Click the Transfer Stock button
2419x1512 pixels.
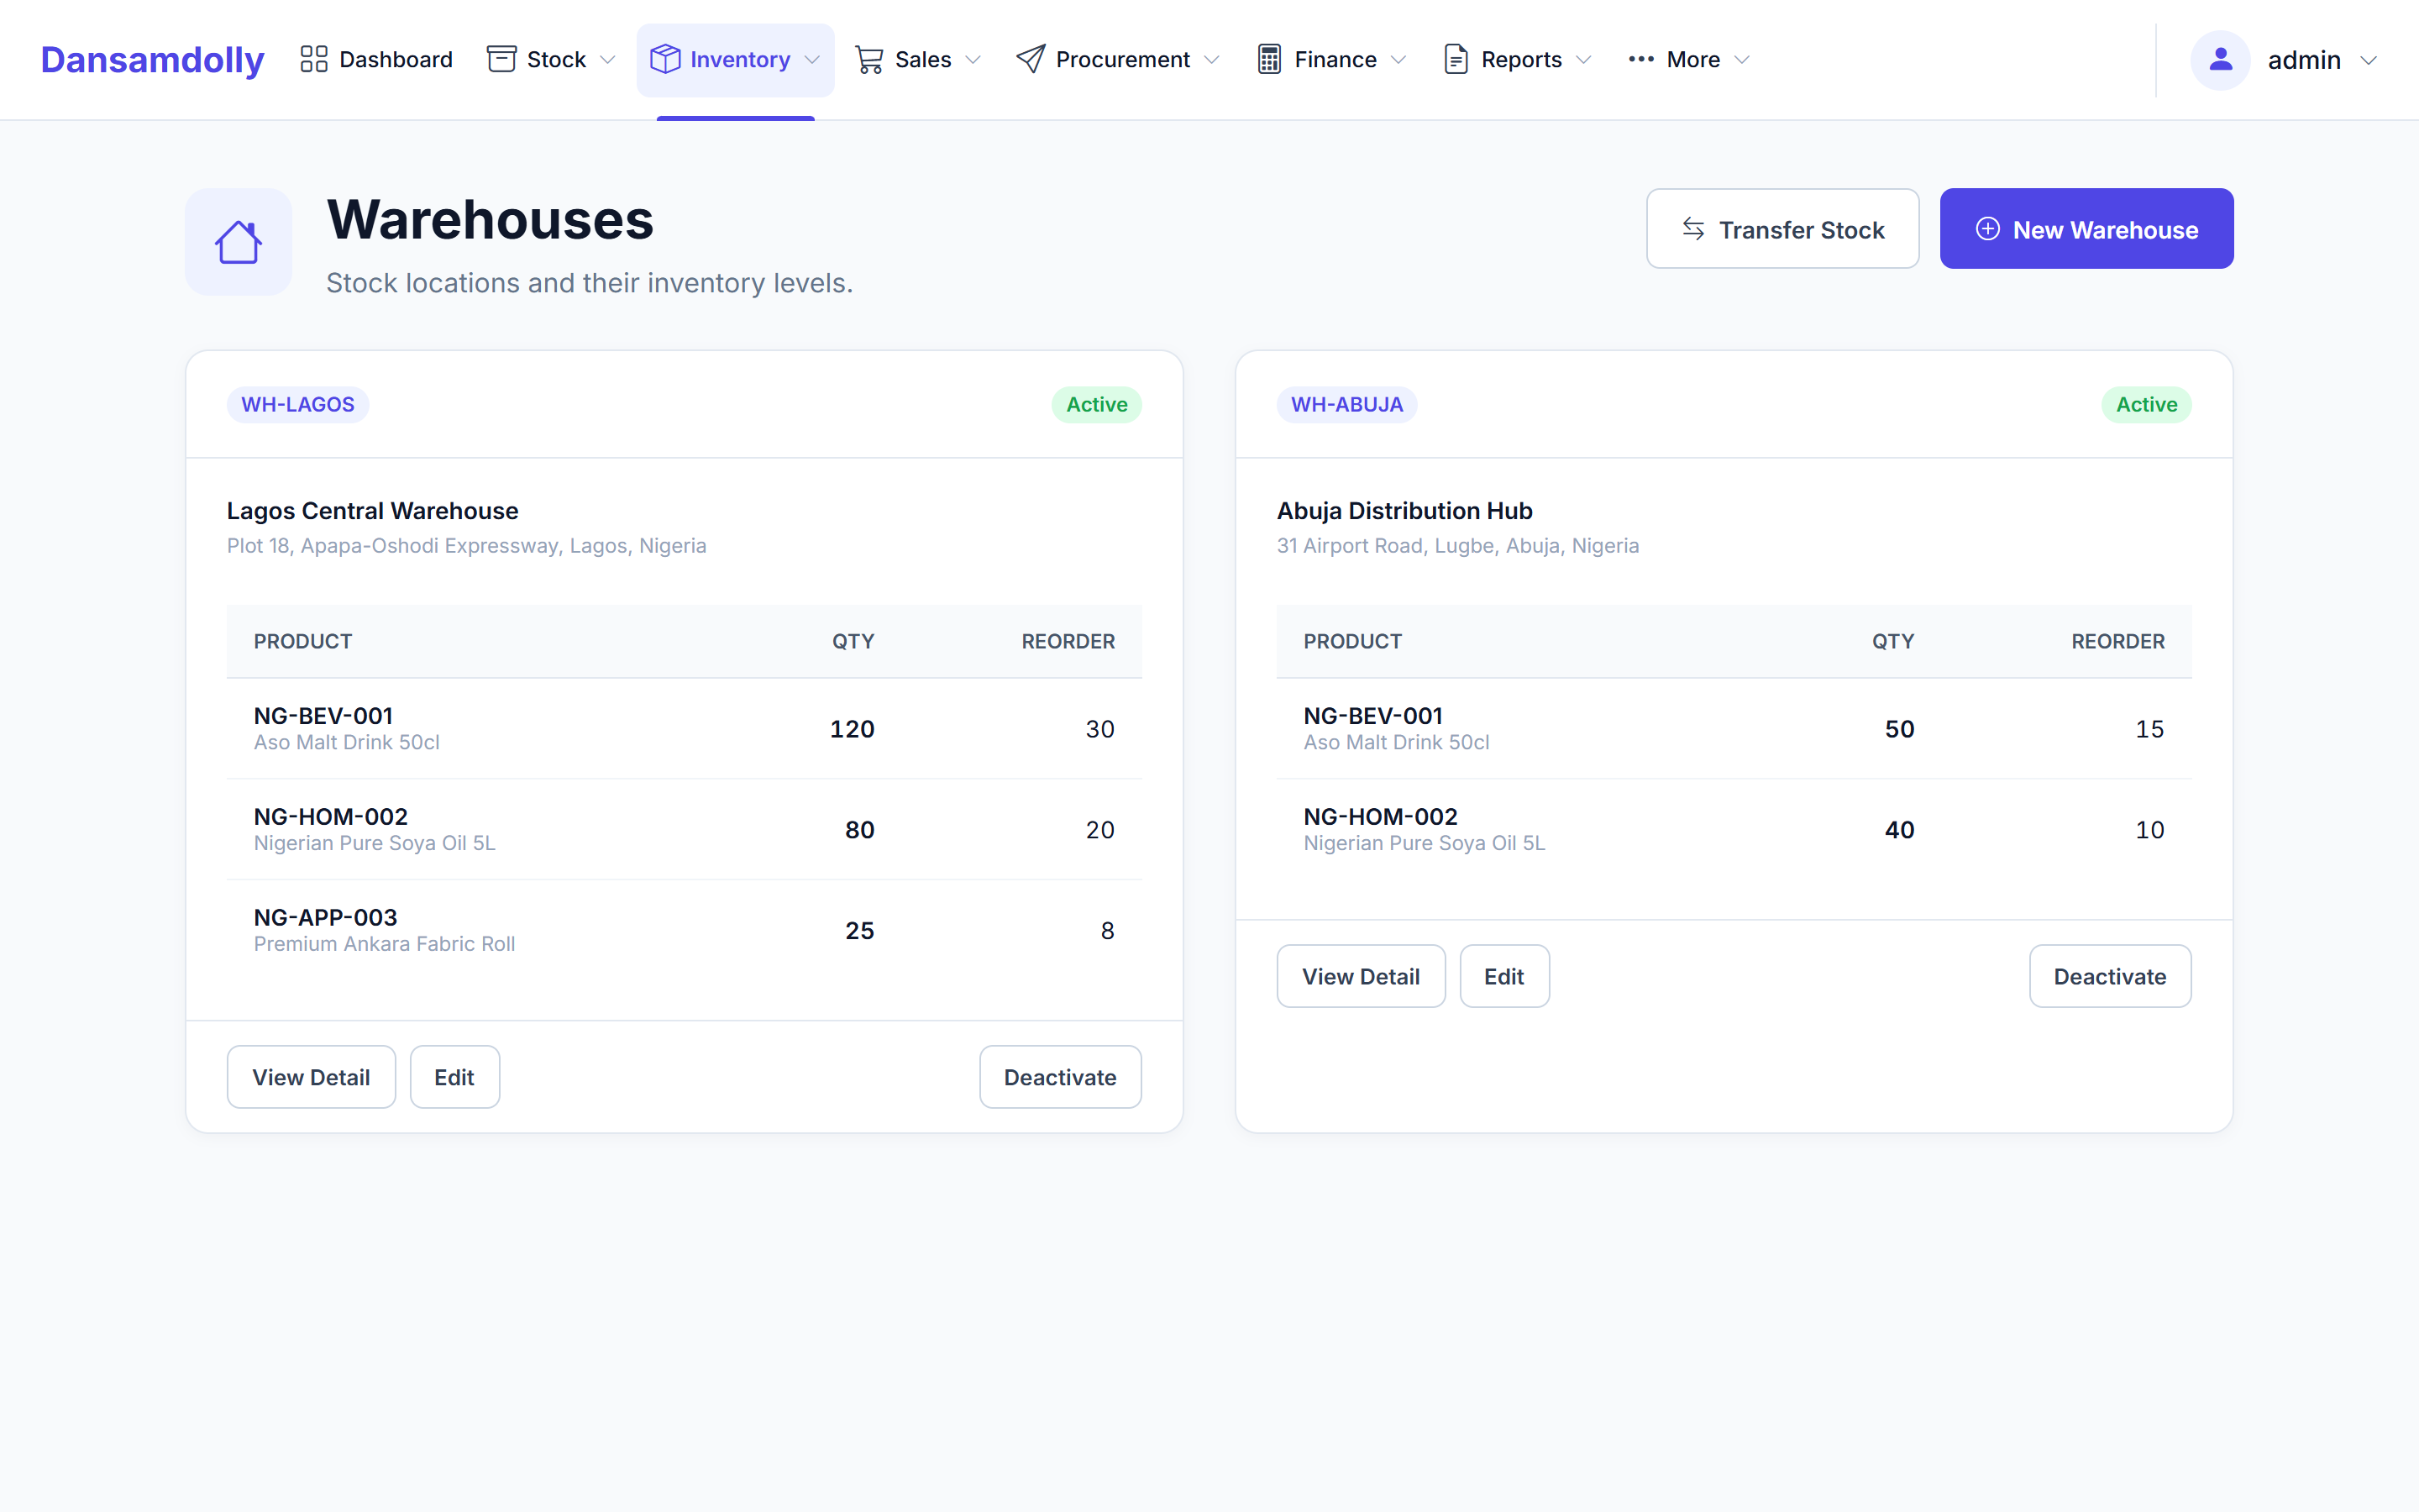coord(1782,229)
